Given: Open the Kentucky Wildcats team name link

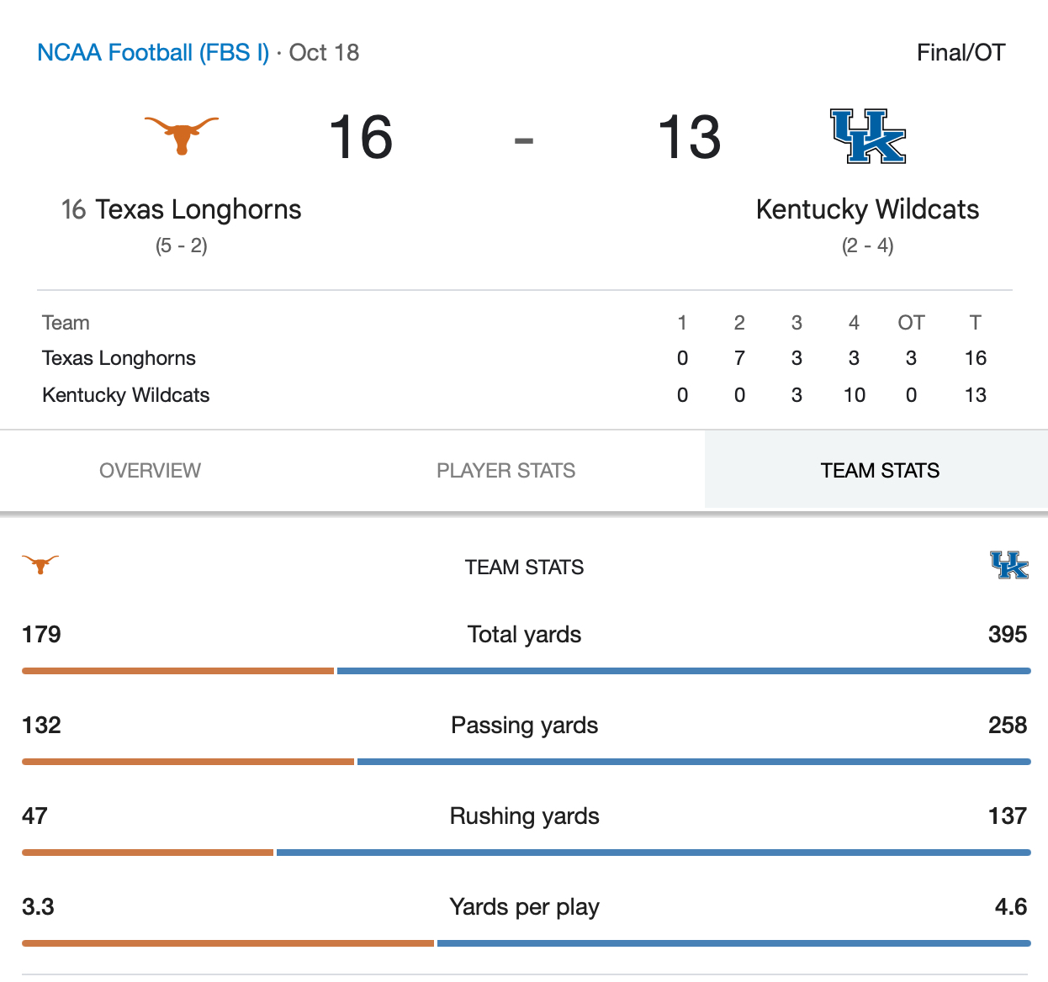Looking at the screenshot, I should (867, 209).
